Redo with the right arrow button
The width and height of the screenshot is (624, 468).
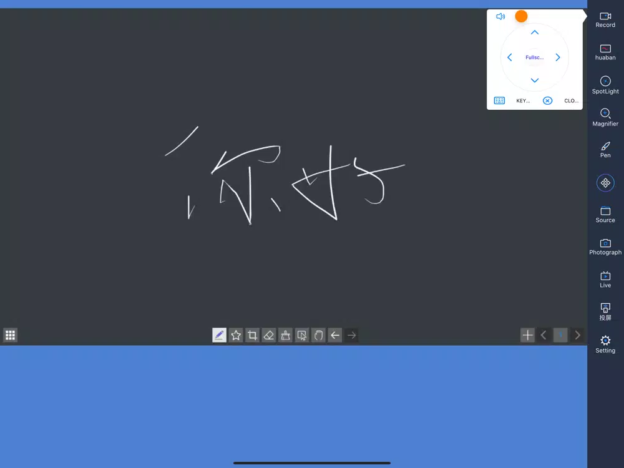pos(352,335)
